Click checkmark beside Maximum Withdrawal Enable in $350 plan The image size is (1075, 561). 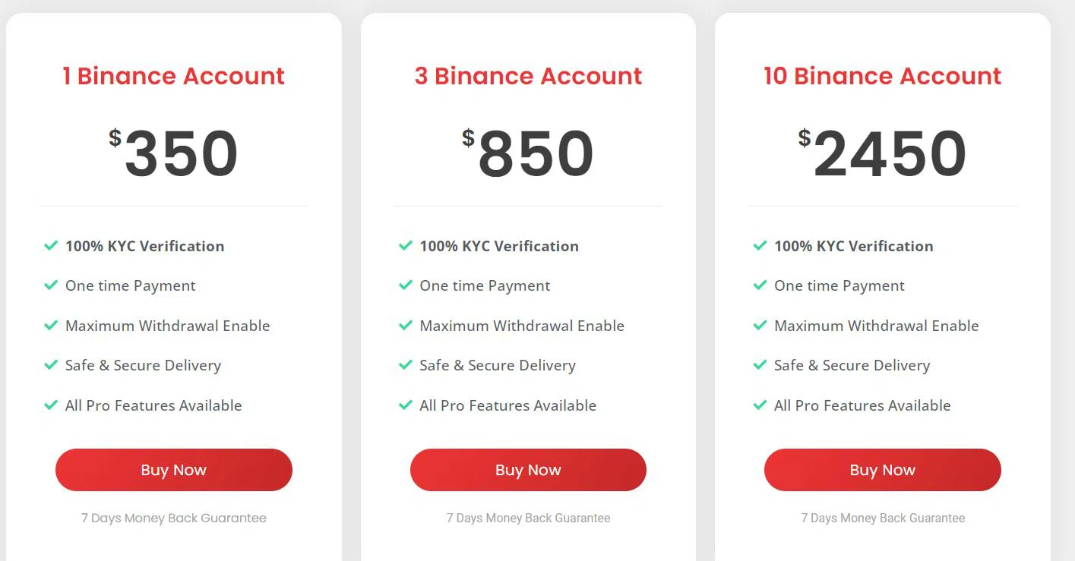click(51, 326)
